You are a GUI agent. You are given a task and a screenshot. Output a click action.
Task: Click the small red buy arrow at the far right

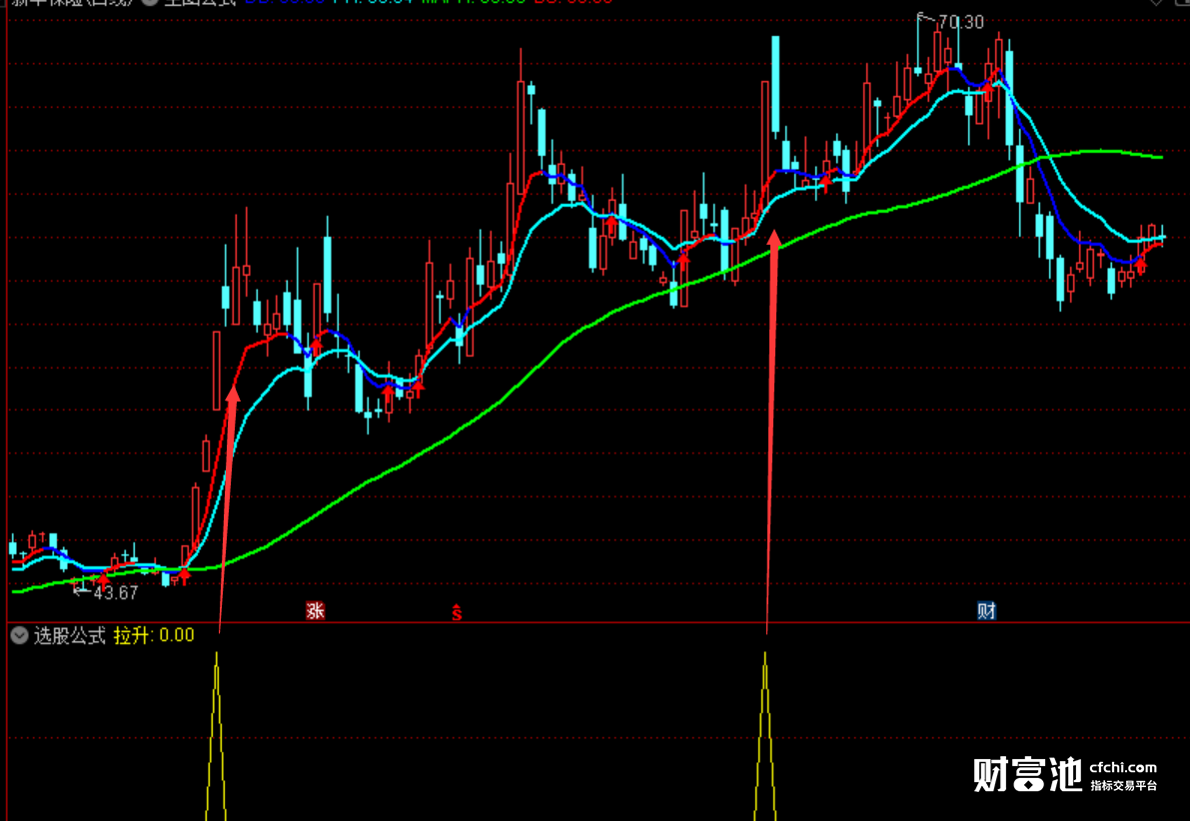point(1141,265)
